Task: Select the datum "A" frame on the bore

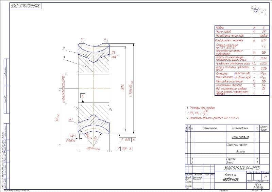Action: (x=83, y=96)
